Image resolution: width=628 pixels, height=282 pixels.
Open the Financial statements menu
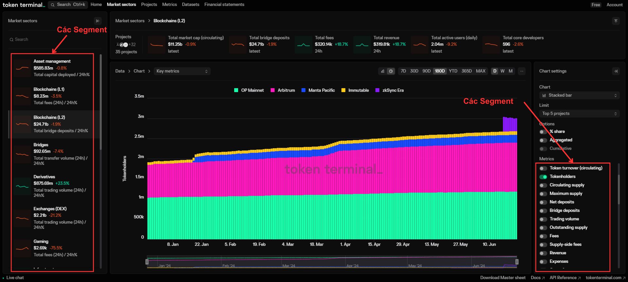point(224,5)
